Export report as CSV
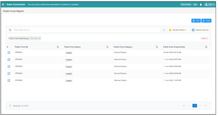This screenshot has width=218, height=116. tap(196, 21)
